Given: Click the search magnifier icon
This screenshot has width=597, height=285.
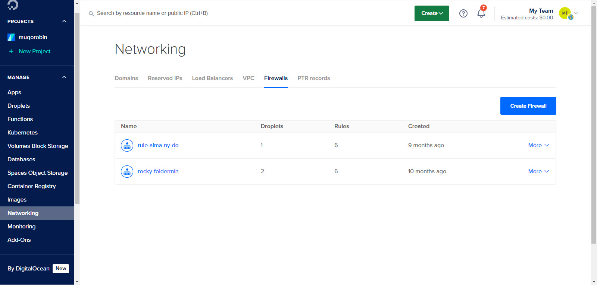Looking at the screenshot, I should click(91, 14).
